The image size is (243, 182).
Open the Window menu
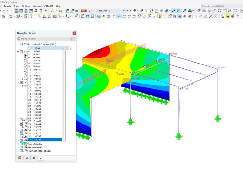click(37, 6)
